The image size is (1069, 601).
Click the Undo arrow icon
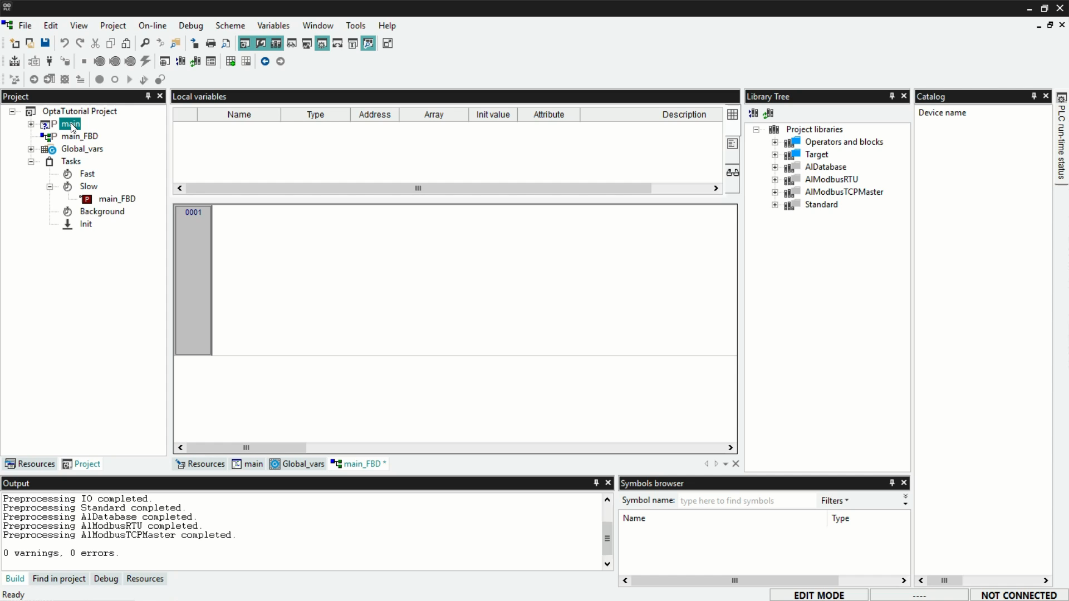[65, 43]
